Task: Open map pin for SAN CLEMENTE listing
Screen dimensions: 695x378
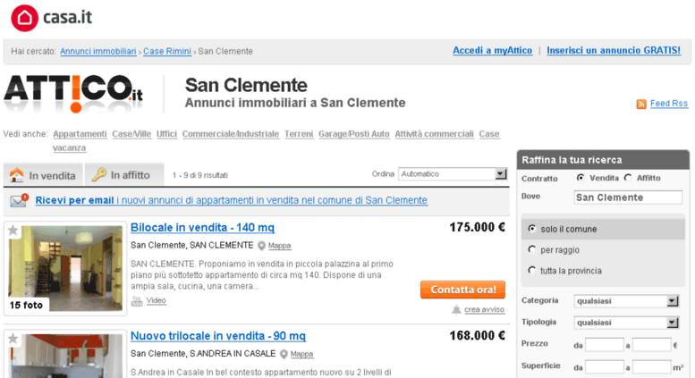Action: (x=261, y=246)
